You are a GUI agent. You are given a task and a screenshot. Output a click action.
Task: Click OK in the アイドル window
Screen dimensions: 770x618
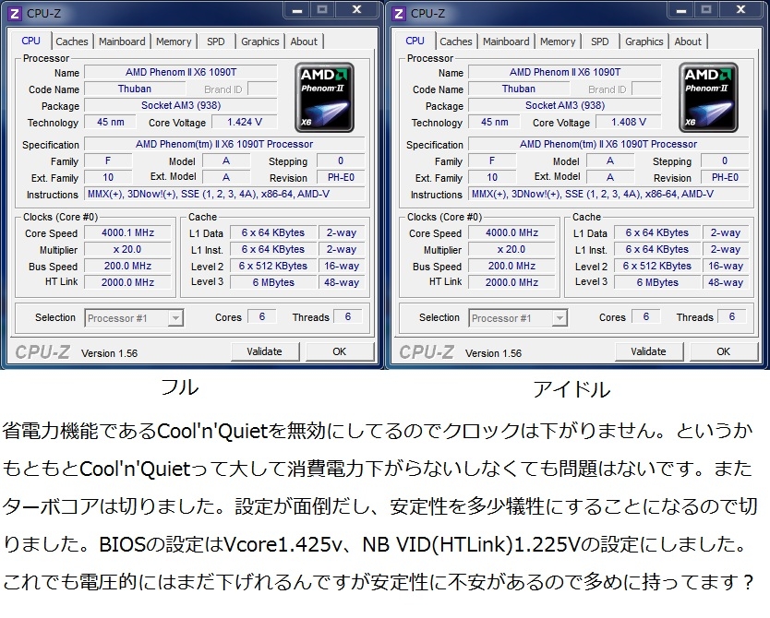(x=723, y=351)
